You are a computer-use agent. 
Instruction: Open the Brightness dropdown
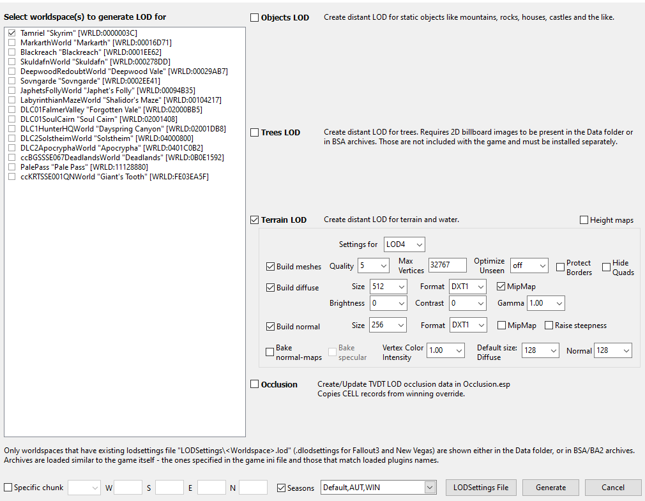pos(388,303)
